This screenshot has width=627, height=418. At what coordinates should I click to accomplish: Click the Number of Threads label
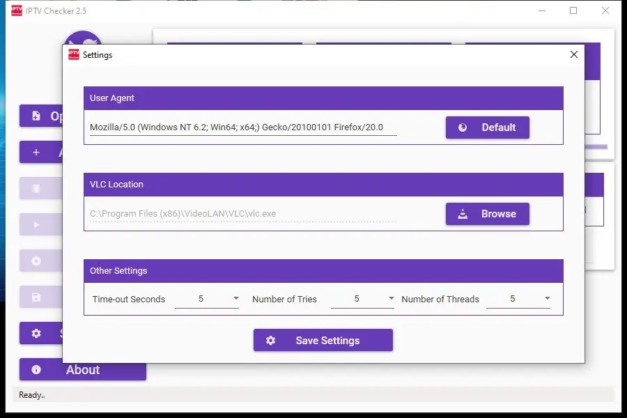click(440, 299)
